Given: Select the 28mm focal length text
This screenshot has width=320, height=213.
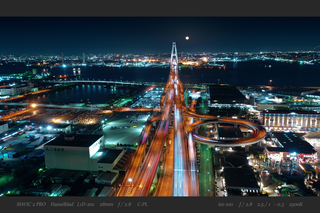Looking at the screenshot, I should coord(107,204).
